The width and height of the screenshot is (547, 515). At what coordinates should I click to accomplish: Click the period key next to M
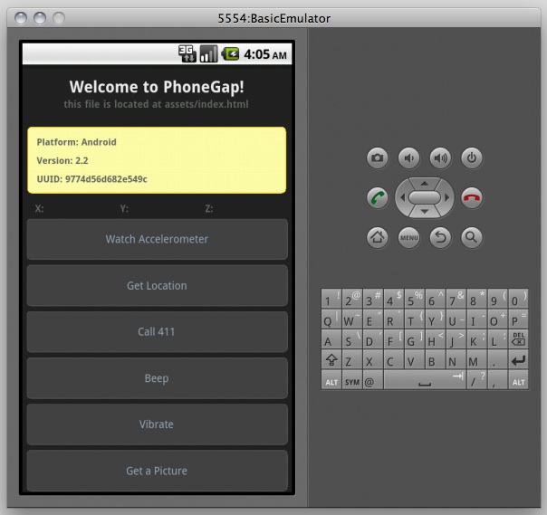tap(497, 359)
